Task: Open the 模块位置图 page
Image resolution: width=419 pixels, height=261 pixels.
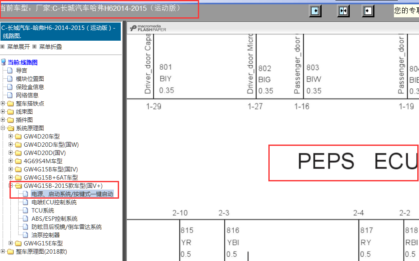Action: 30,79
